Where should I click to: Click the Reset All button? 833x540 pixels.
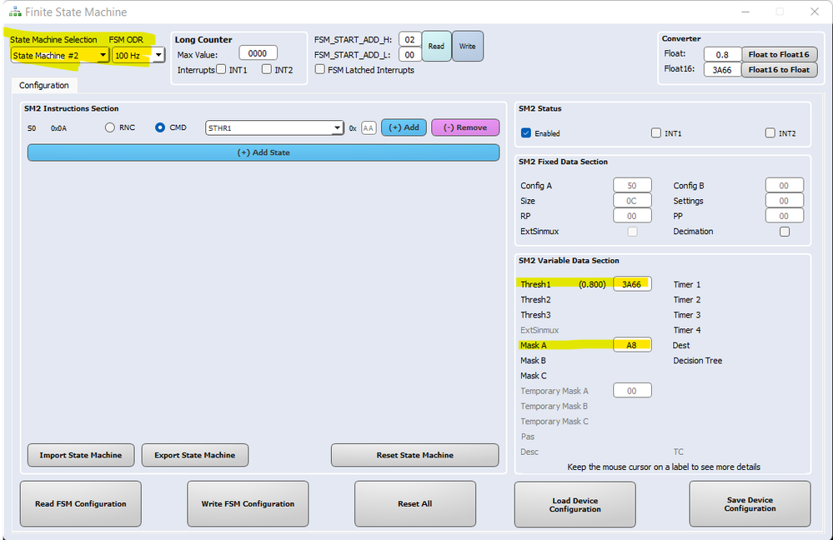[x=415, y=504]
